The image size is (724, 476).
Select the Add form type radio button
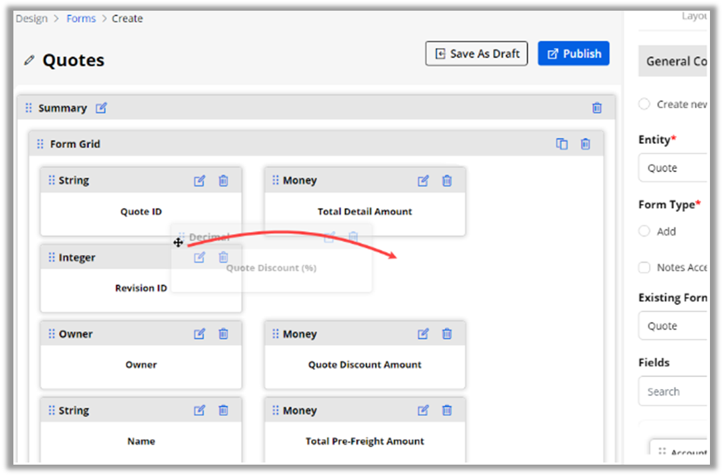tap(644, 231)
